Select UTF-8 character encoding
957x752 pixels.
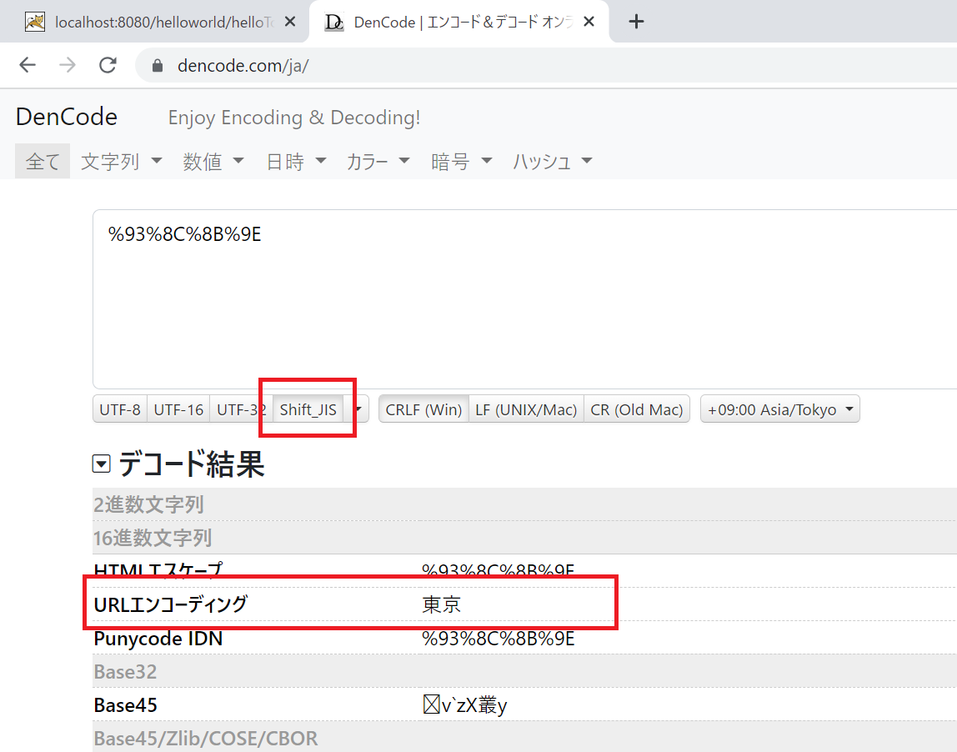pyautogui.click(x=119, y=409)
